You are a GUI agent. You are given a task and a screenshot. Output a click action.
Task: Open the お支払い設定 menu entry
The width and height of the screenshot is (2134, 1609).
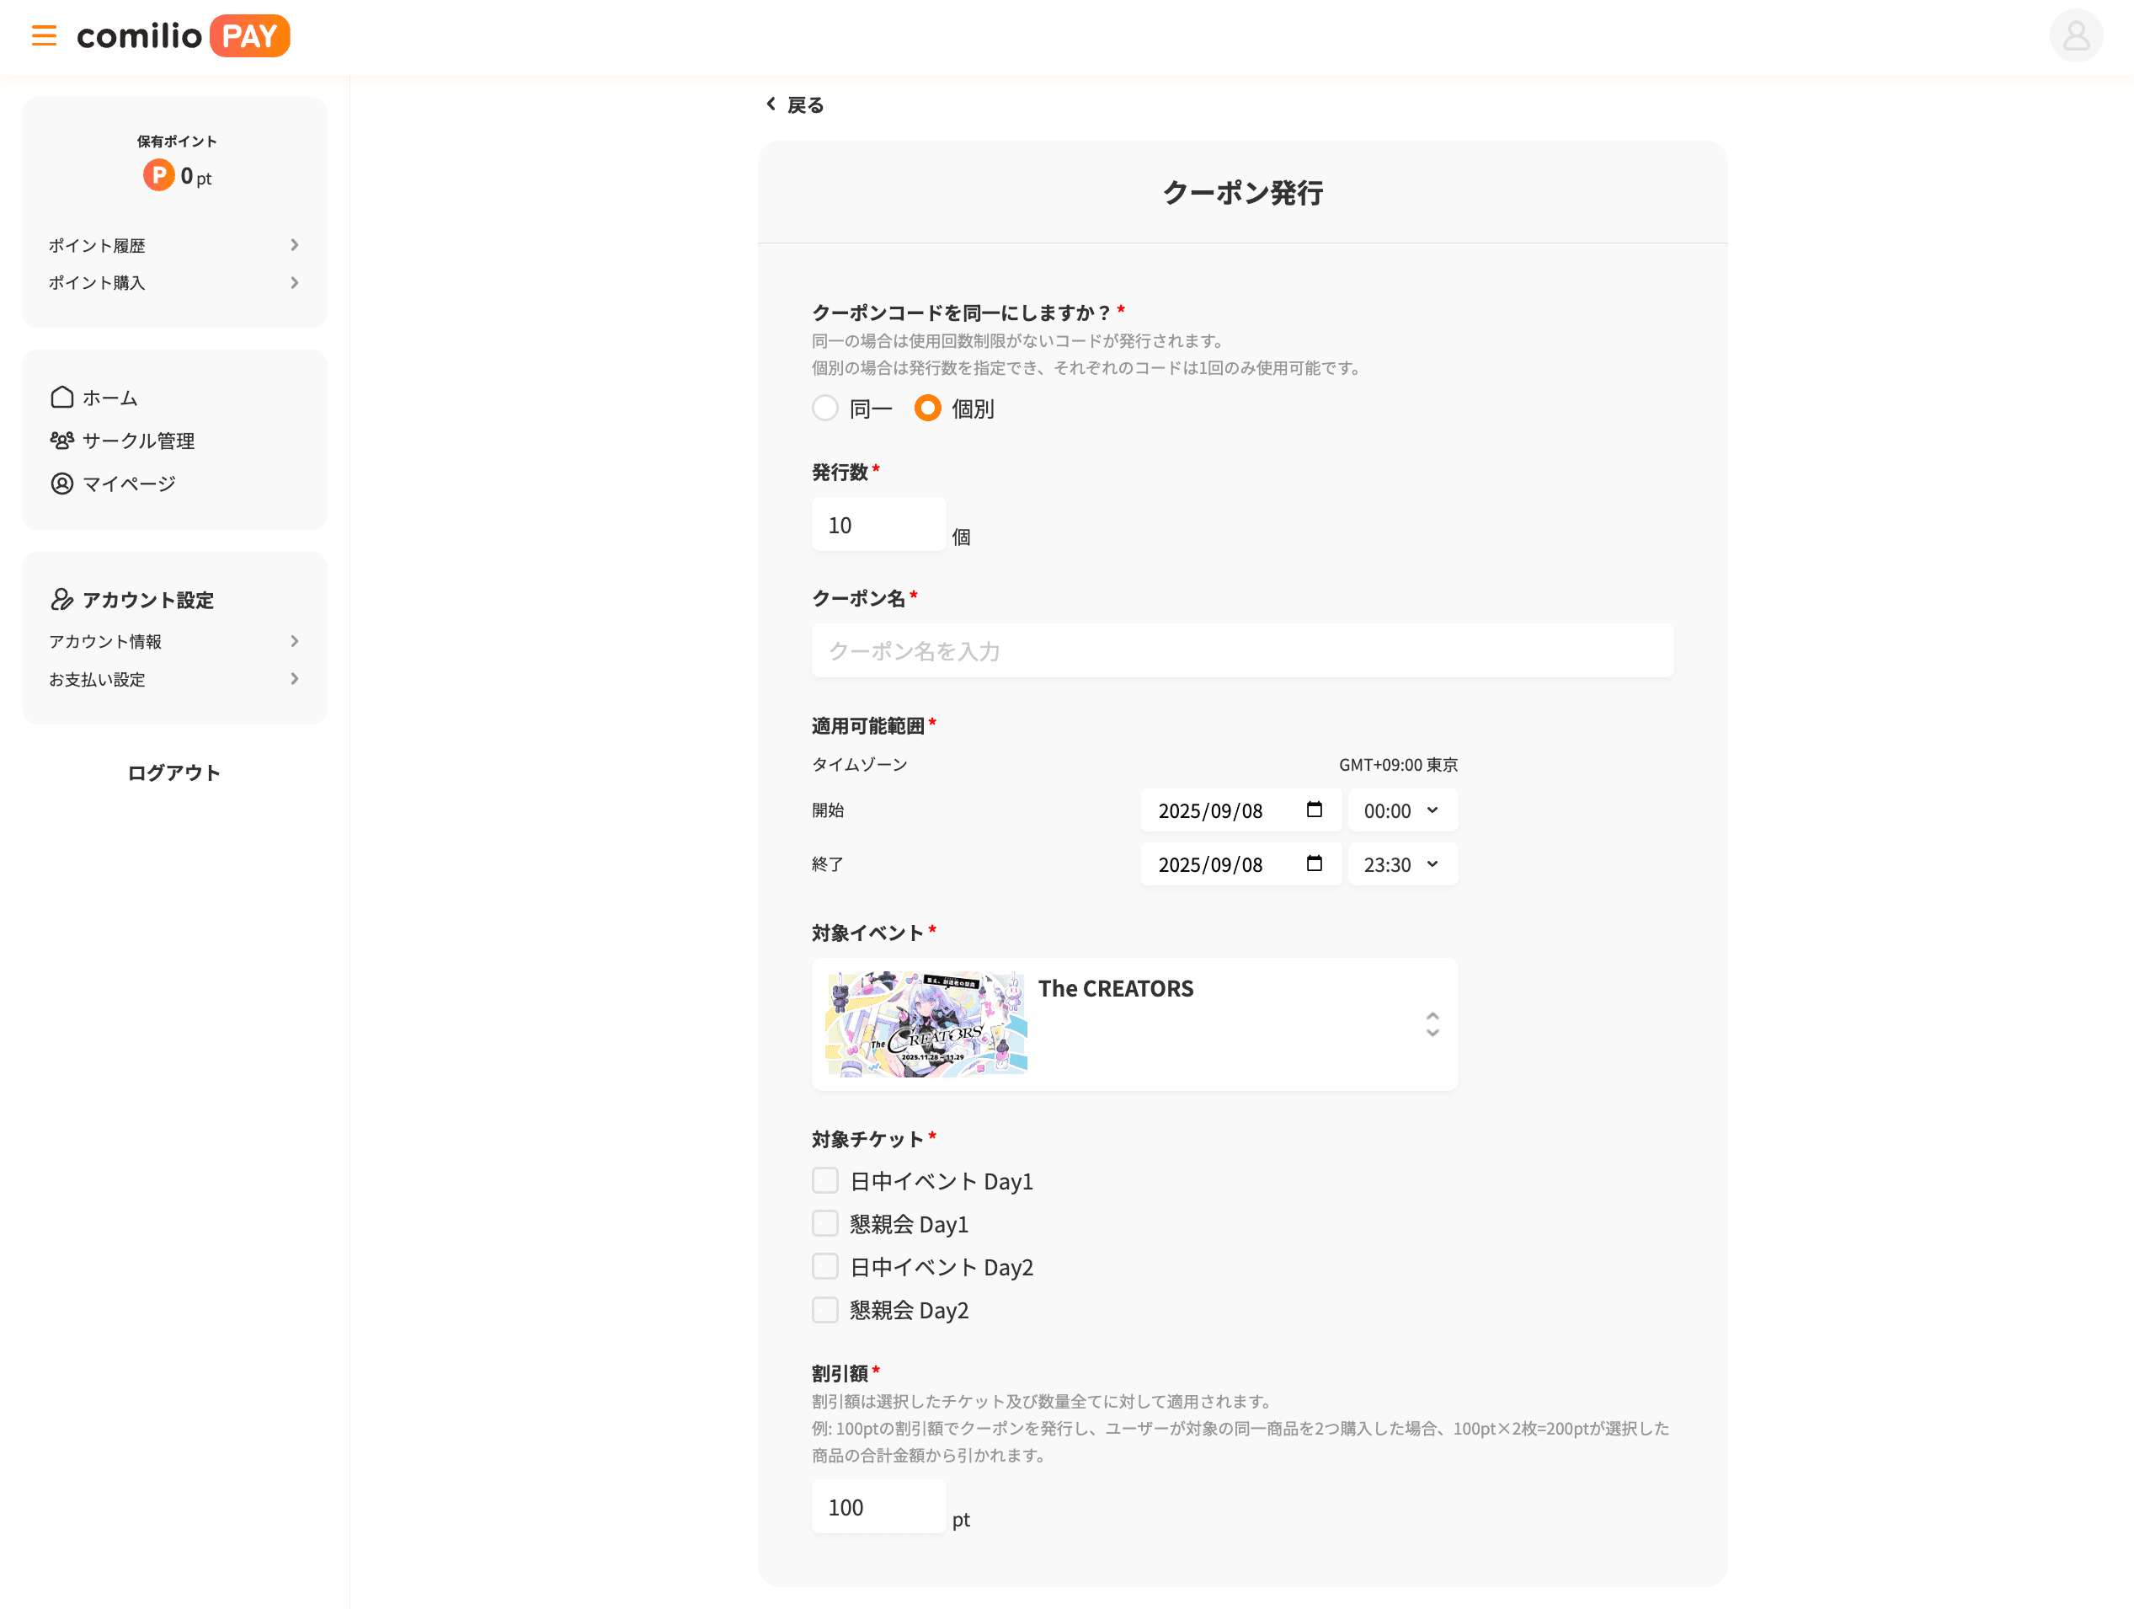pos(97,678)
